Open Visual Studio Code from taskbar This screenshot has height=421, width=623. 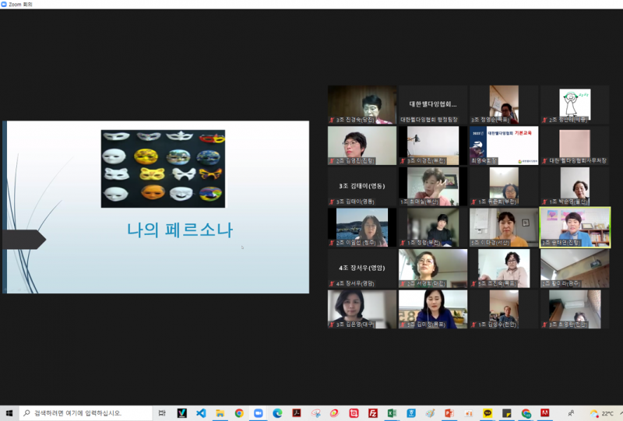[200, 413]
